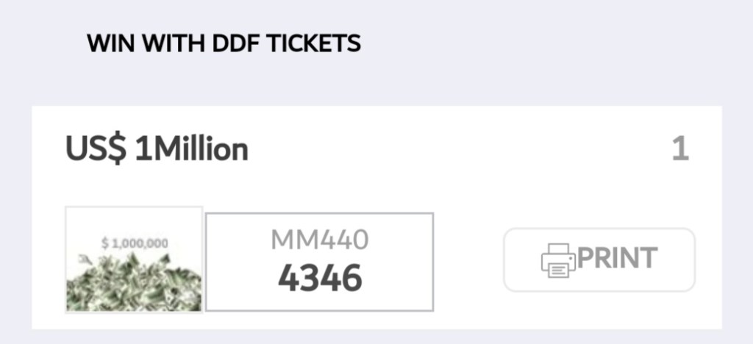753x344 pixels.
Task: Tap the WIN WITH DDF TICKETS heading
Action: tap(224, 43)
